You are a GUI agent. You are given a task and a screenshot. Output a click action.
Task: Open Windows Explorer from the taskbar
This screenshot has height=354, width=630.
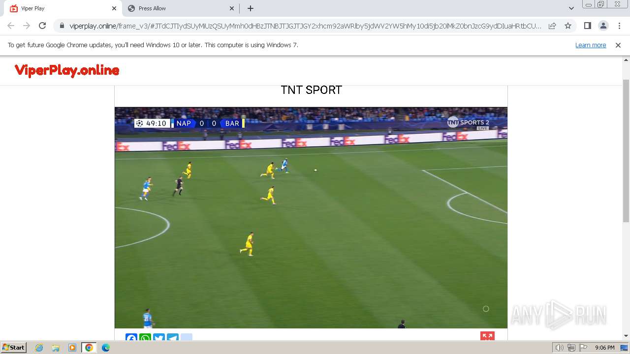pos(56,348)
